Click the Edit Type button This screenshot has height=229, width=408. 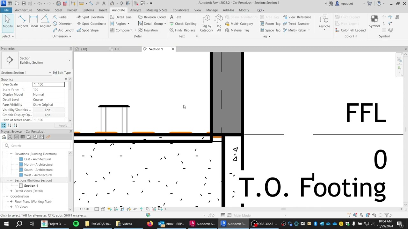click(62, 73)
